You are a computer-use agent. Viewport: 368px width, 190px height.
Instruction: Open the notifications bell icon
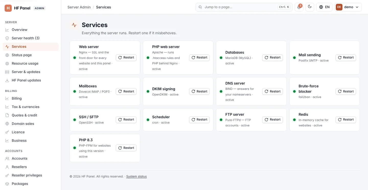click(299, 7)
